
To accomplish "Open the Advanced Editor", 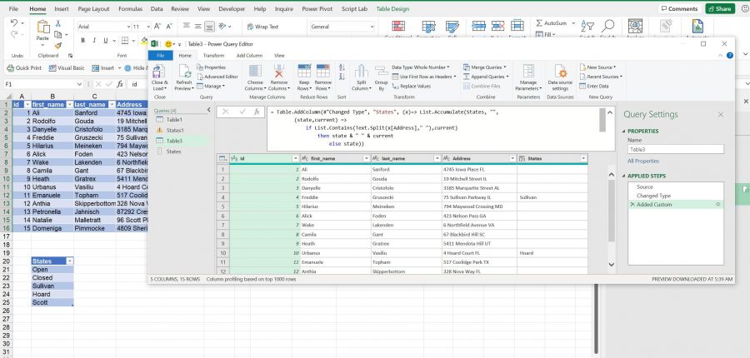I will (x=217, y=77).
